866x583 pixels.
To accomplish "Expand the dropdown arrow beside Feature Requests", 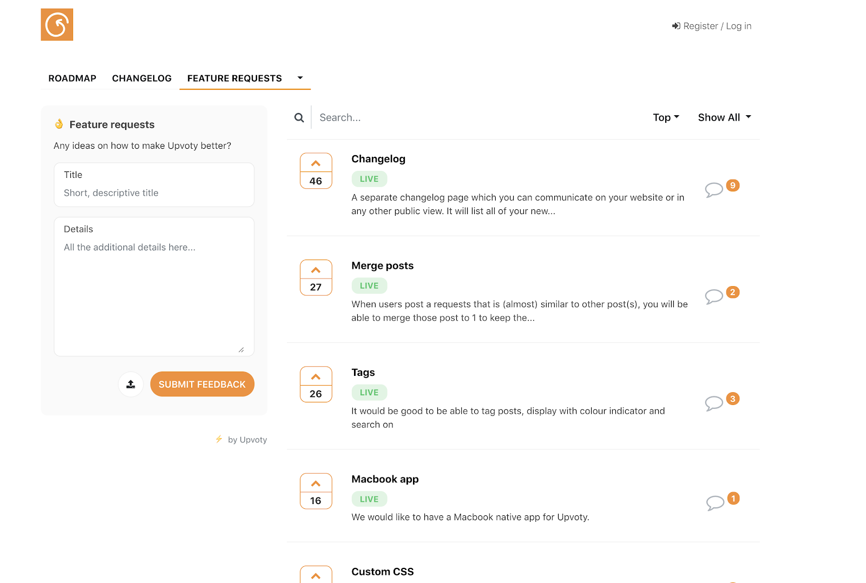I will [x=300, y=78].
